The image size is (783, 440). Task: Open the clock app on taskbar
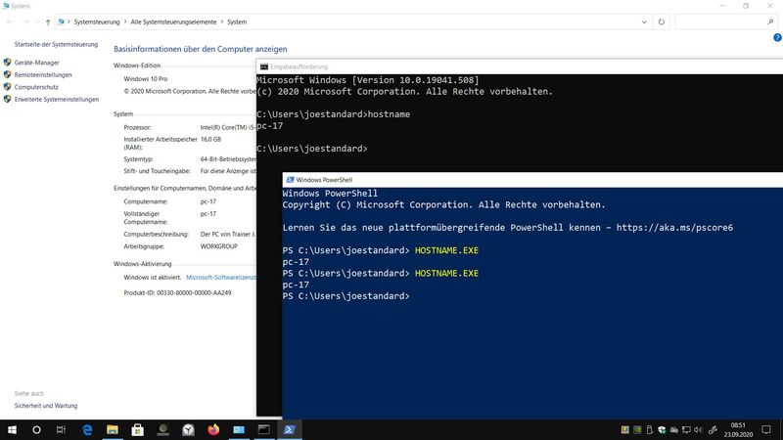188,429
